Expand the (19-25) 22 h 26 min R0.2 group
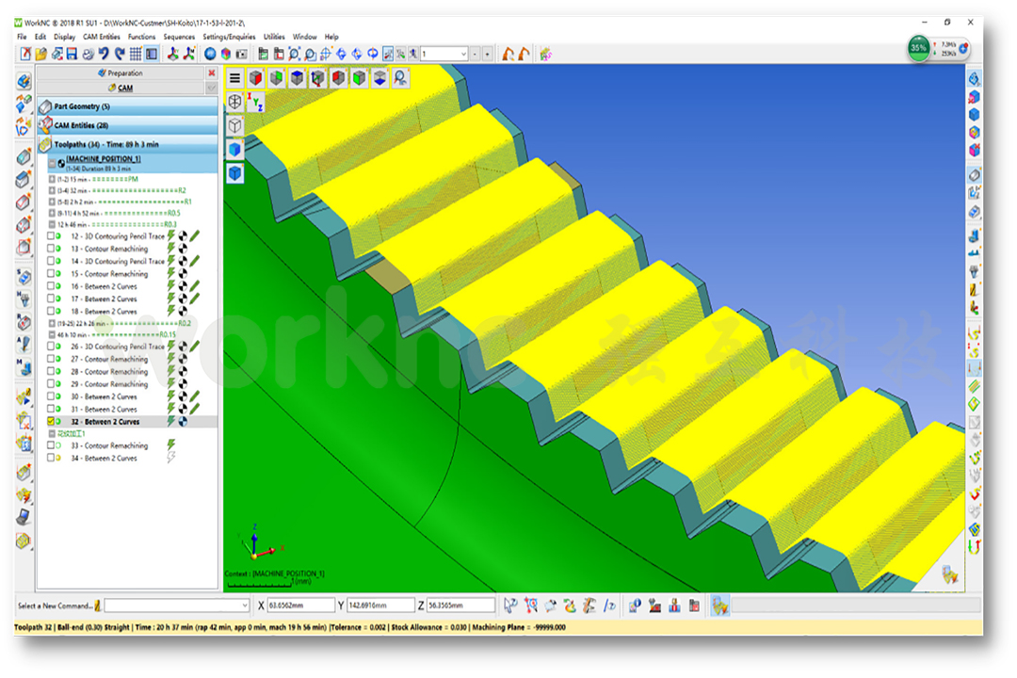Viewport: 1017px width, 678px height. click(x=53, y=323)
